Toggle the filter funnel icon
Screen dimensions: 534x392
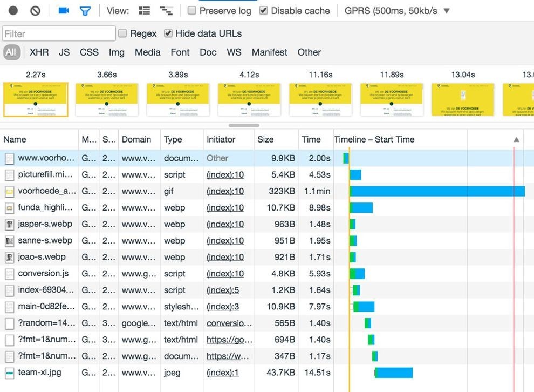point(85,11)
